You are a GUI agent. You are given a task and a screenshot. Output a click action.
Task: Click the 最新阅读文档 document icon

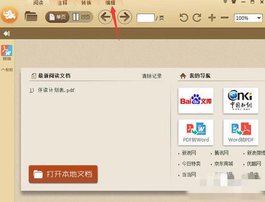(33, 76)
